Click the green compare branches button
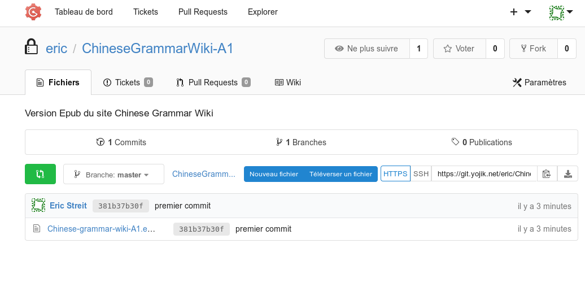The width and height of the screenshot is (585, 291). (x=40, y=174)
